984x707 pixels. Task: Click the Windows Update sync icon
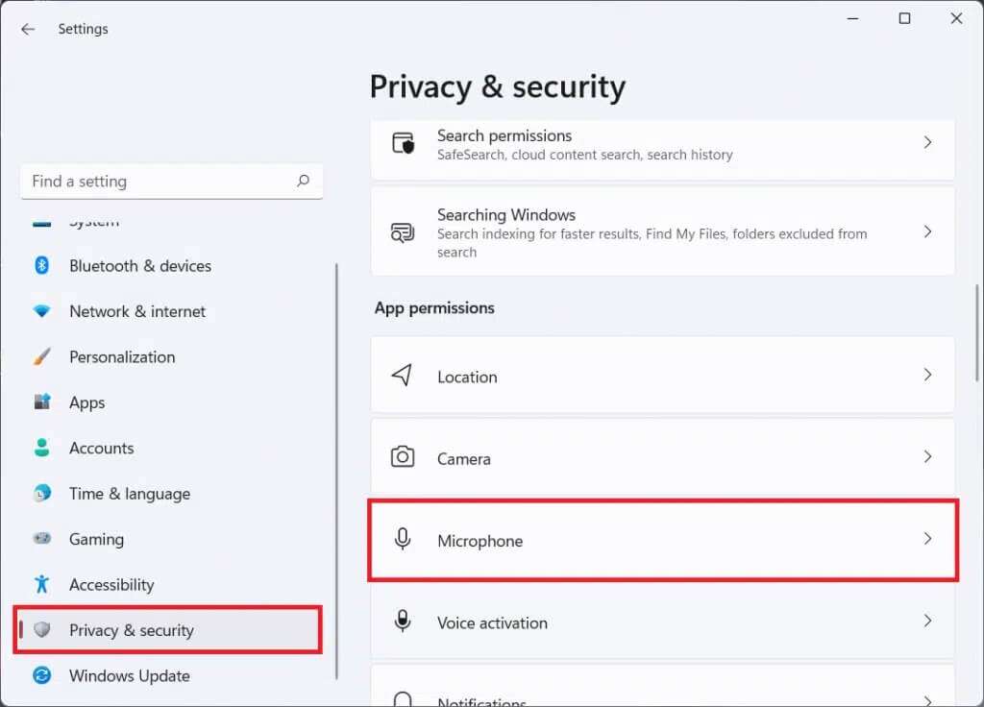pos(41,676)
